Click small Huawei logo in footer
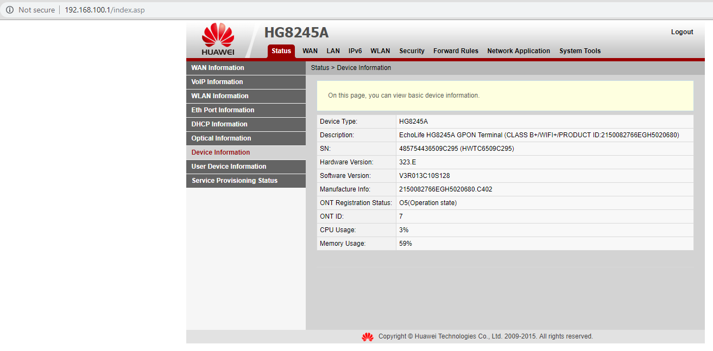The height and width of the screenshot is (351, 713). 368,337
